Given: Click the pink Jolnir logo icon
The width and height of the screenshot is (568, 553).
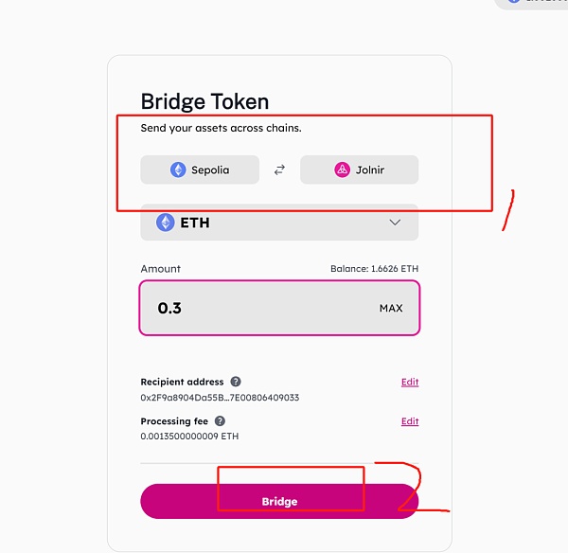Looking at the screenshot, I should [342, 169].
